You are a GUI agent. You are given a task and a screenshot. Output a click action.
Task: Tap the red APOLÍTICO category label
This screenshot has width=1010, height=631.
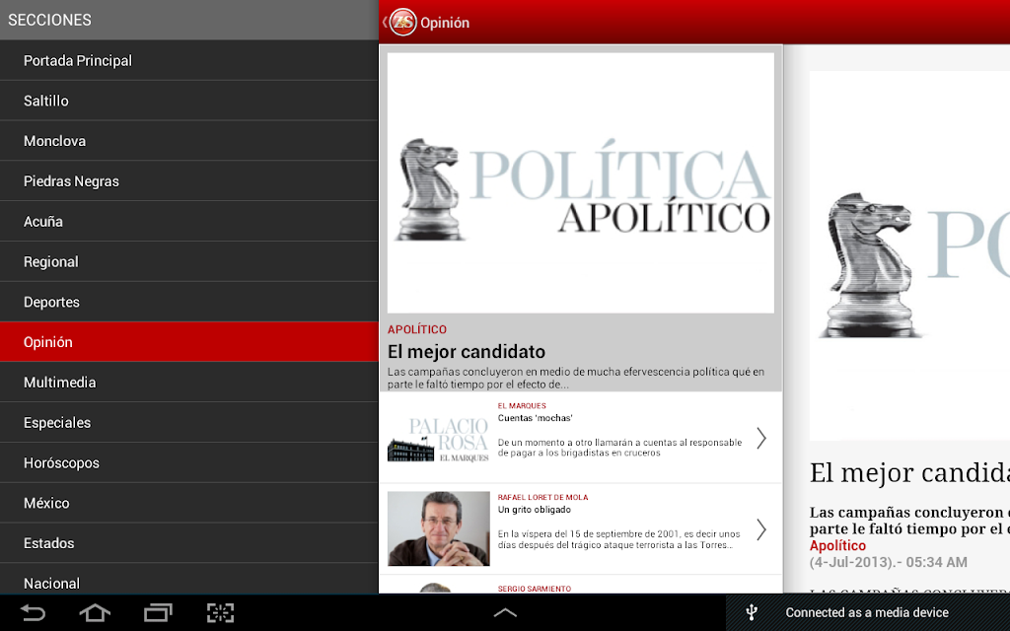click(417, 329)
